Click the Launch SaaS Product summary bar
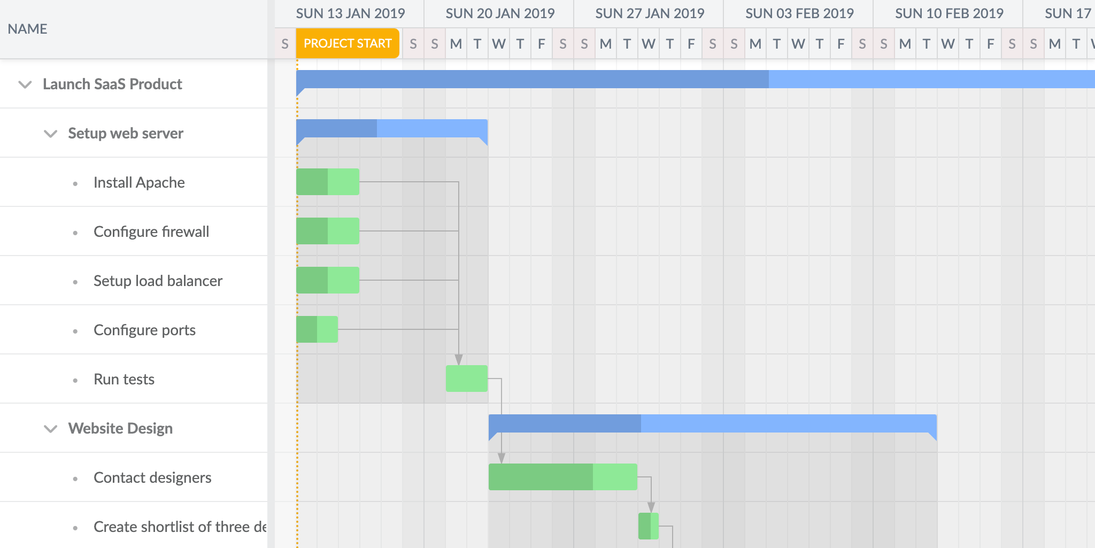This screenshot has width=1095, height=548. [695, 79]
